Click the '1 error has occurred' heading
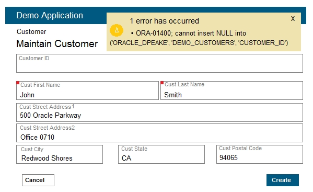The width and height of the screenshot is (313, 192). [164, 21]
